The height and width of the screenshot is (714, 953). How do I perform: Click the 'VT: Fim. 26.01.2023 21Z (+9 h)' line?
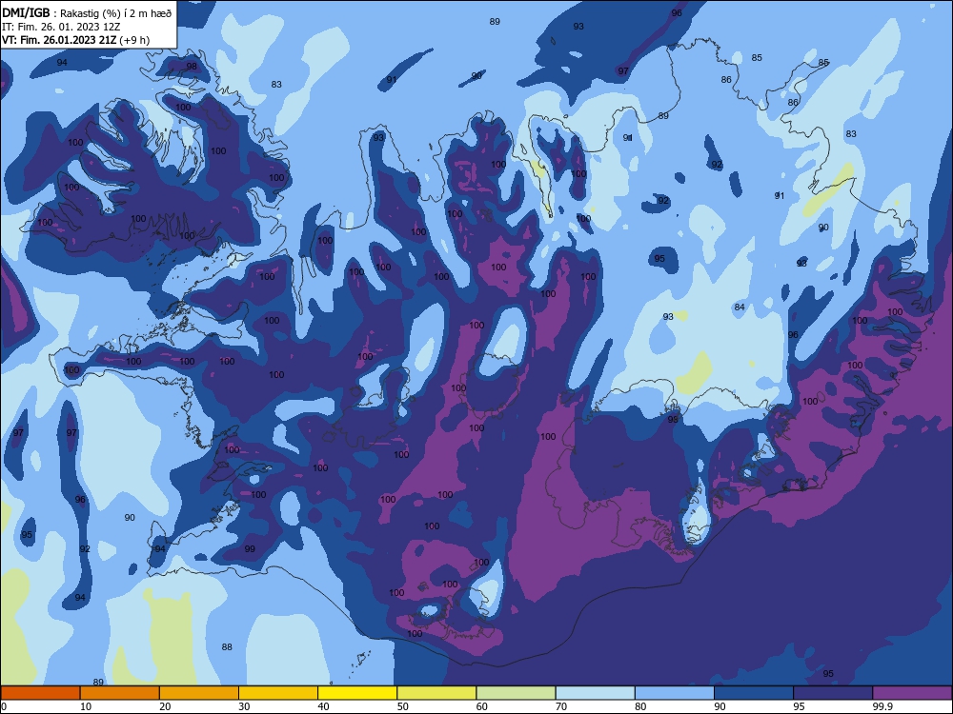pyautogui.click(x=75, y=40)
